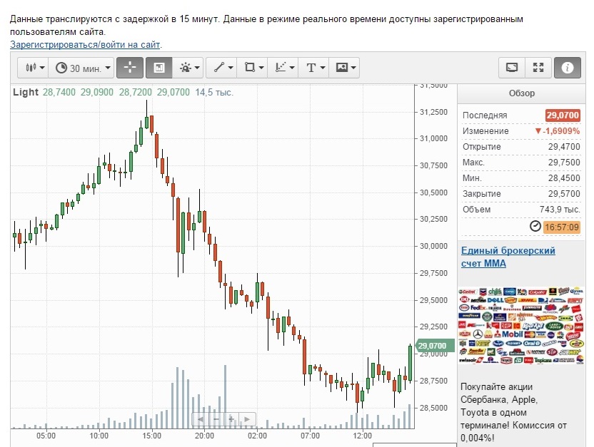Open the image export tool dropdown

click(x=345, y=68)
